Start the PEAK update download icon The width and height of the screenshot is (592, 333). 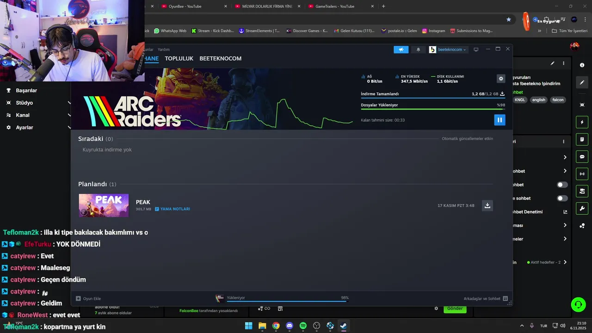tap(487, 205)
